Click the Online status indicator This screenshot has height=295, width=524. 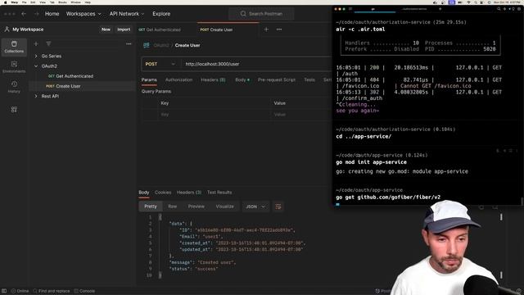click(x=20, y=291)
